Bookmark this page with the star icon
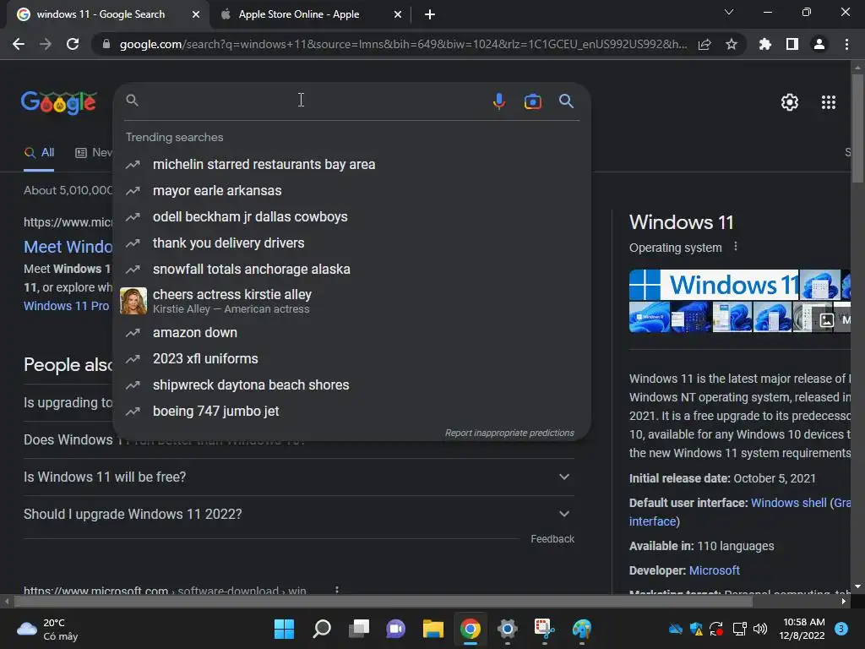865x649 pixels. (731, 44)
